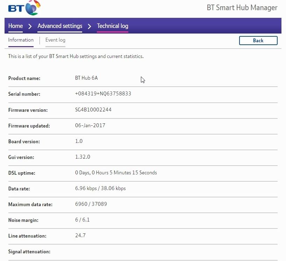Select data rate 6.96 kbps / 38.06 kbps
286x261 pixels.
tap(100, 188)
